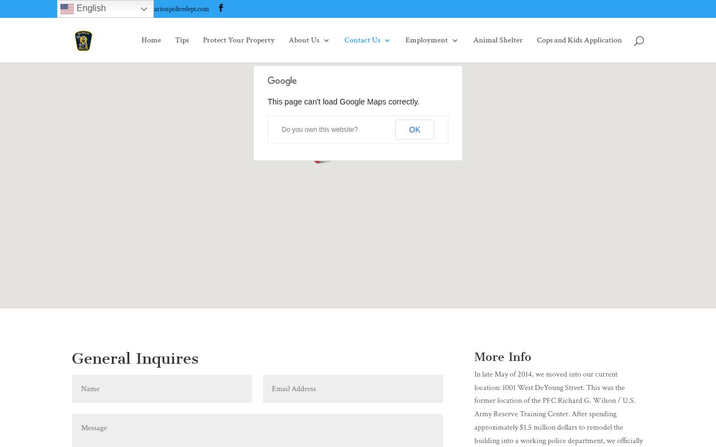The image size is (716, 447).
Task: Click 'This page can't load Google Maps correctly.' text
Action: coord(343,102)
